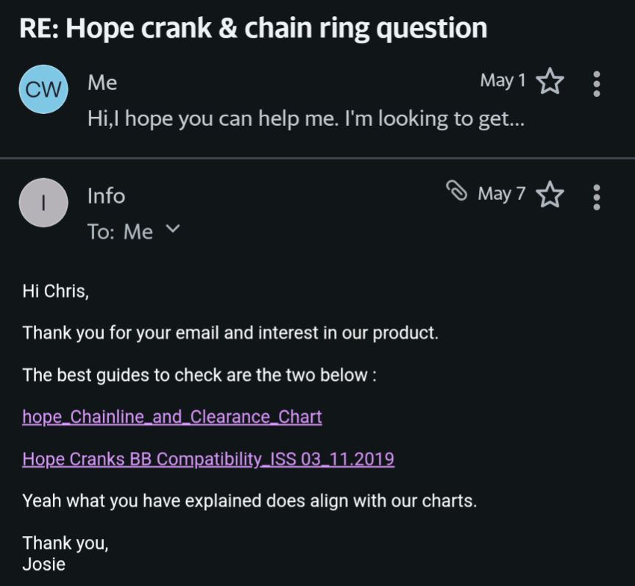Open the Hope Cranks BB Compatibility link
The width and height of the screenshot is (635, 586).
click(208, 460)
